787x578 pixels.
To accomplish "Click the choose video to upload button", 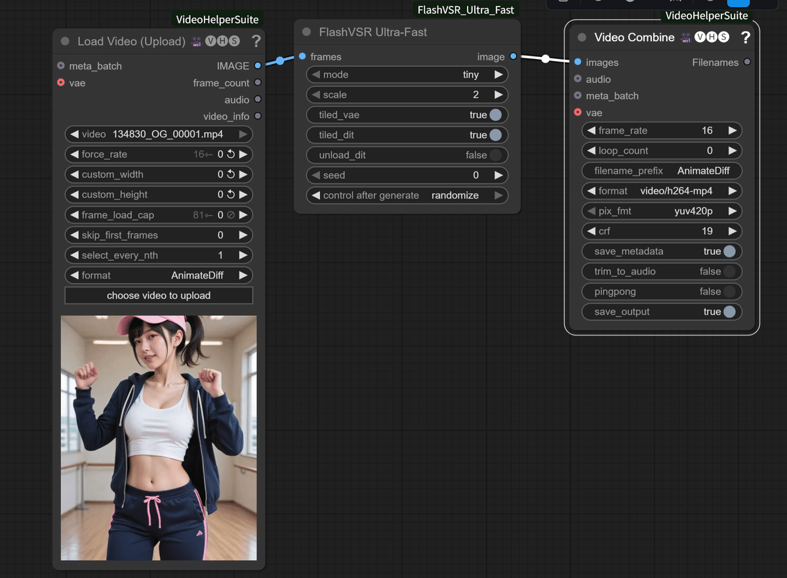I will pyautogui.click(x=158, y=296).
